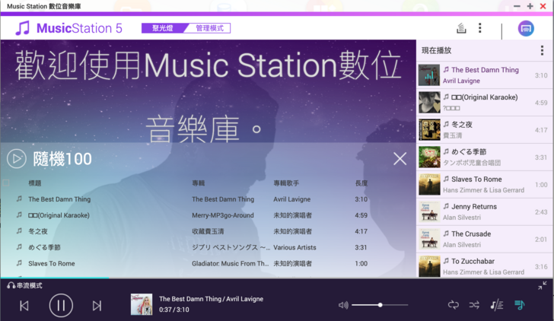Pause the currently playing song
Viewport: 554px width, 321px height.
[61, 305]
